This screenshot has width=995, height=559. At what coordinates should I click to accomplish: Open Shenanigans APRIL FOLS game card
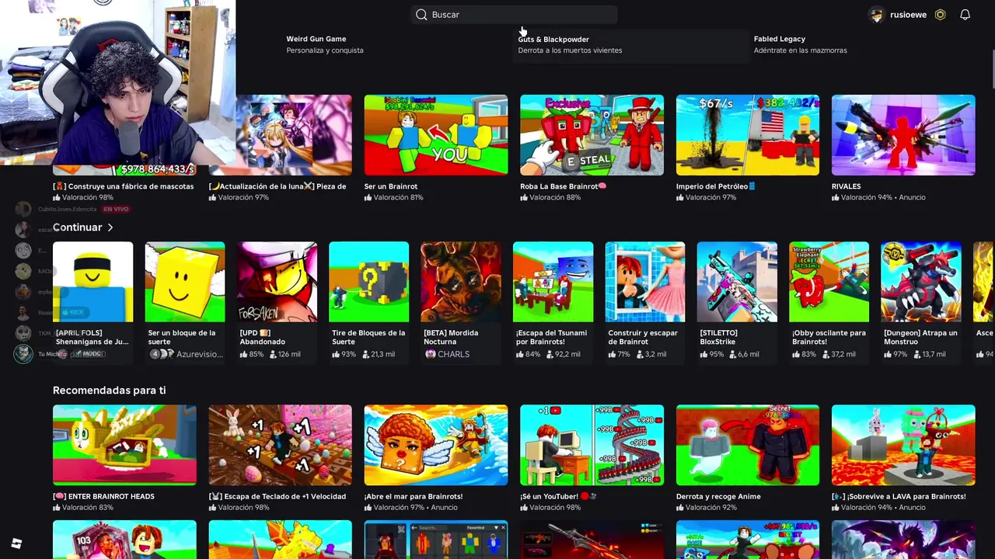pos(93,302)
